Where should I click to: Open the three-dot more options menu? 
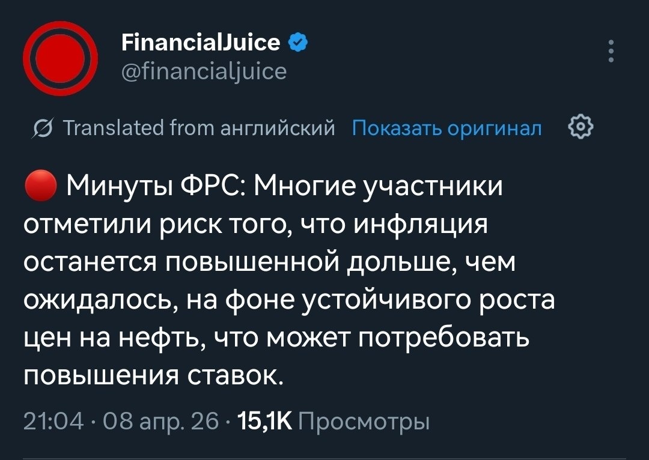tap(611, 51)
